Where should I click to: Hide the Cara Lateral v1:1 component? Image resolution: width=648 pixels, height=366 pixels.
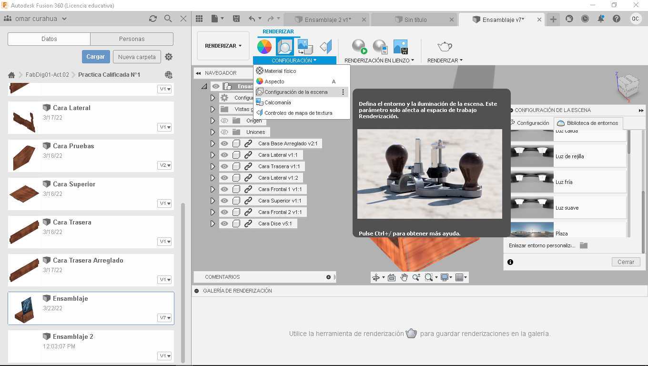(224, 155)
